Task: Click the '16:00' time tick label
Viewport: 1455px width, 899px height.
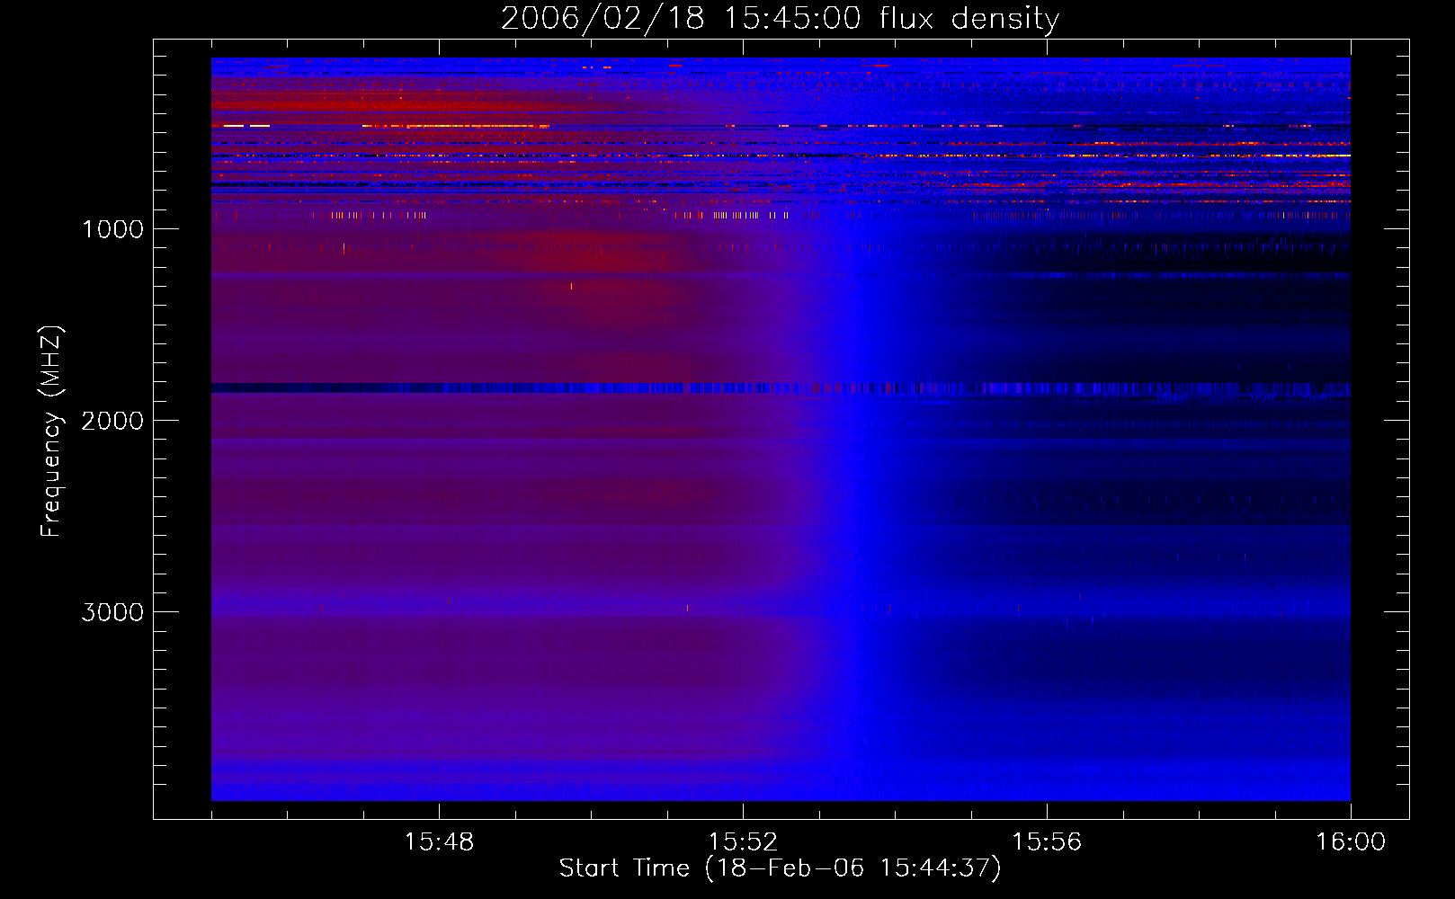Action: [1351, 842]
